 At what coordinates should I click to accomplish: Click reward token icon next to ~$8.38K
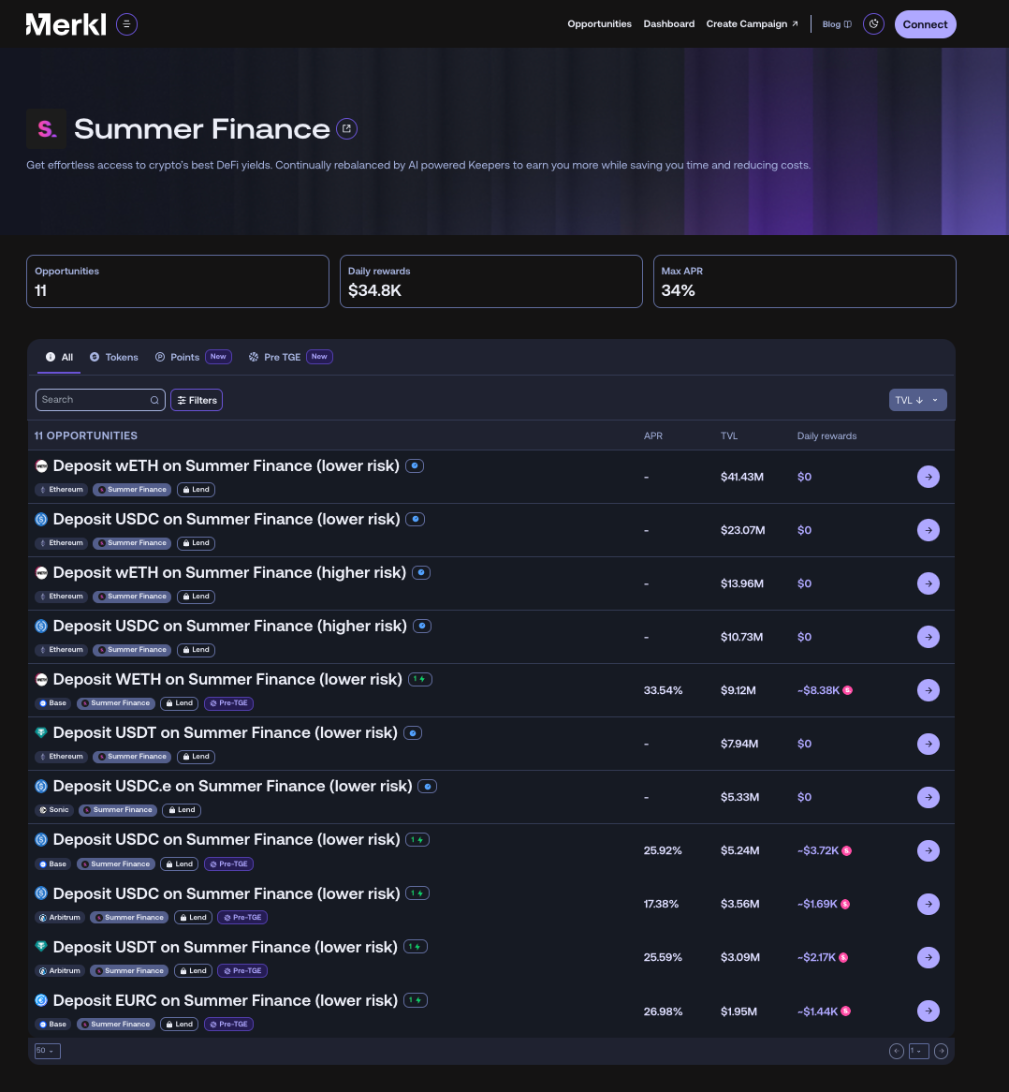(x=848, y=690)
